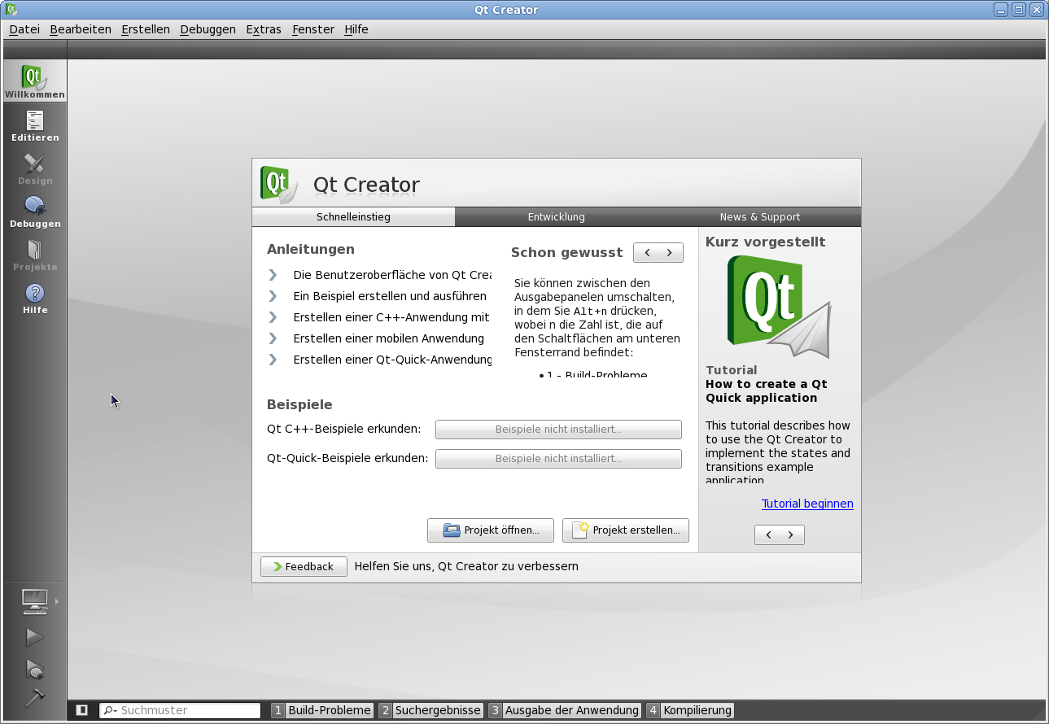Toggle the Build-Probleme output pane
Image resolution: width=1049 pixels, height=724 pixels.
tap(322, 710)
